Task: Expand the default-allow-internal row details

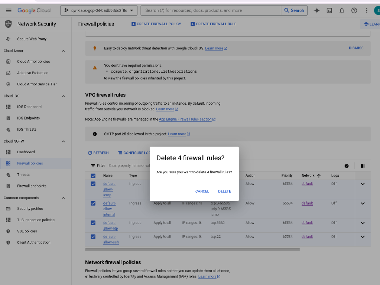Action: (363, 203)
